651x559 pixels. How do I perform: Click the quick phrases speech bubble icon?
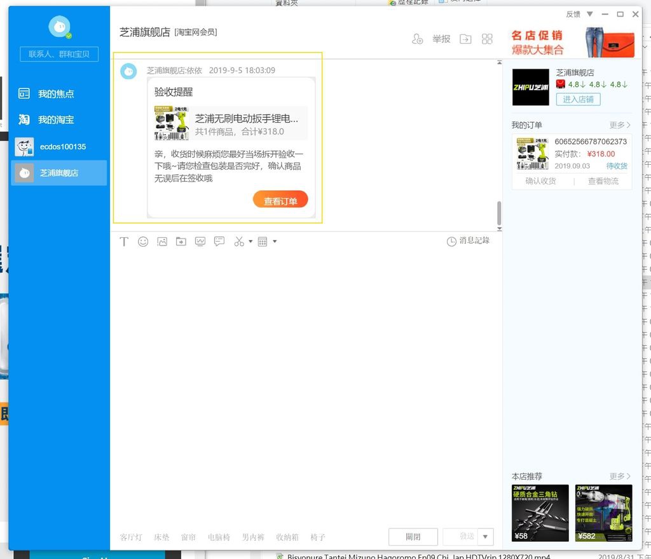219,242
